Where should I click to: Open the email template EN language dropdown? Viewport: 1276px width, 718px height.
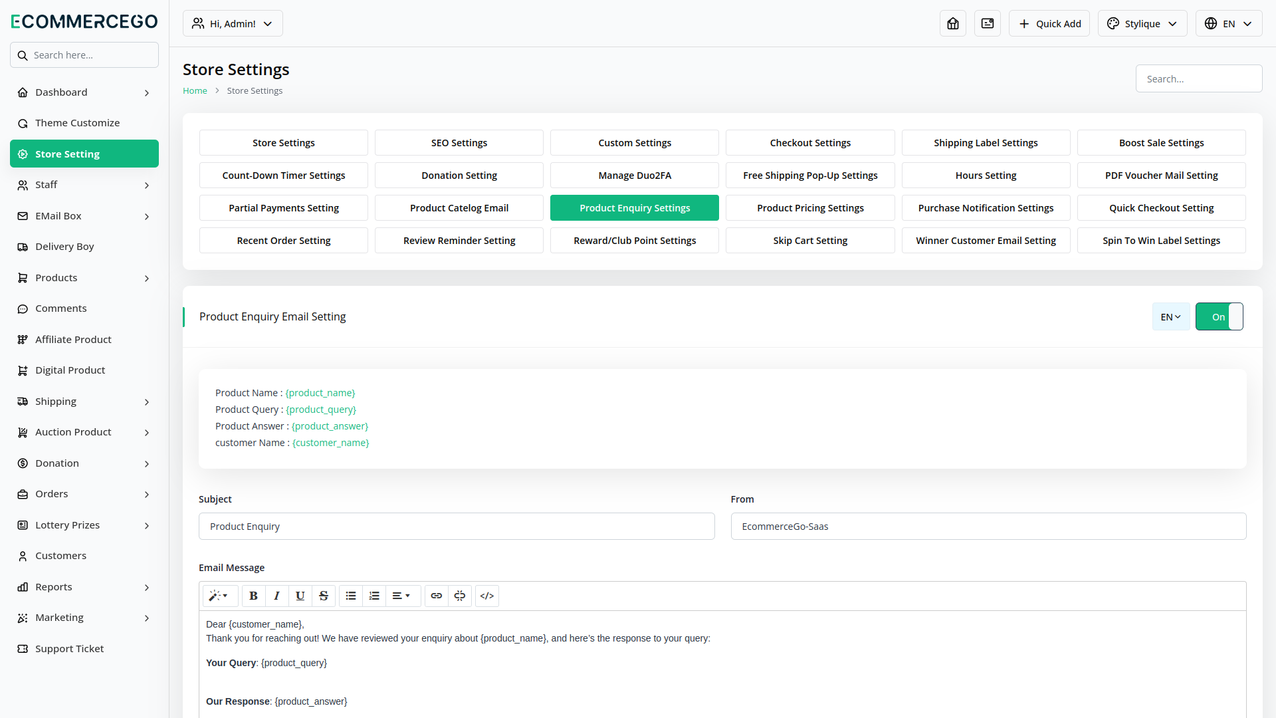coord(1171,316)
